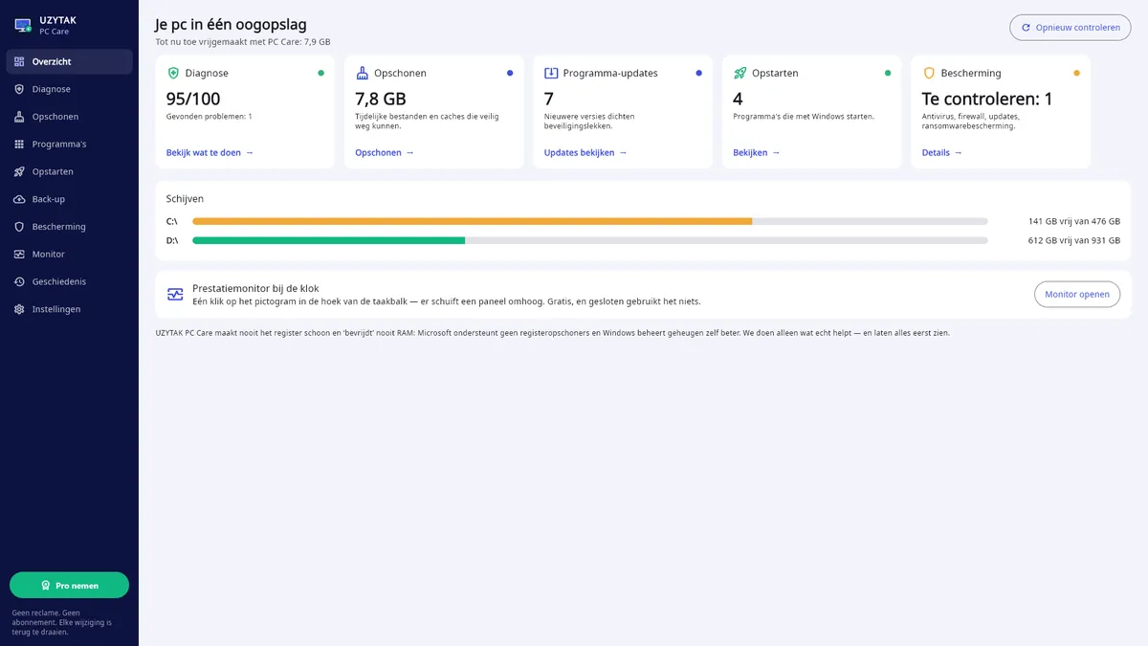Click the D:\ drive usage bar
This screenshot has width=1148, height=646.
(590, 240)
